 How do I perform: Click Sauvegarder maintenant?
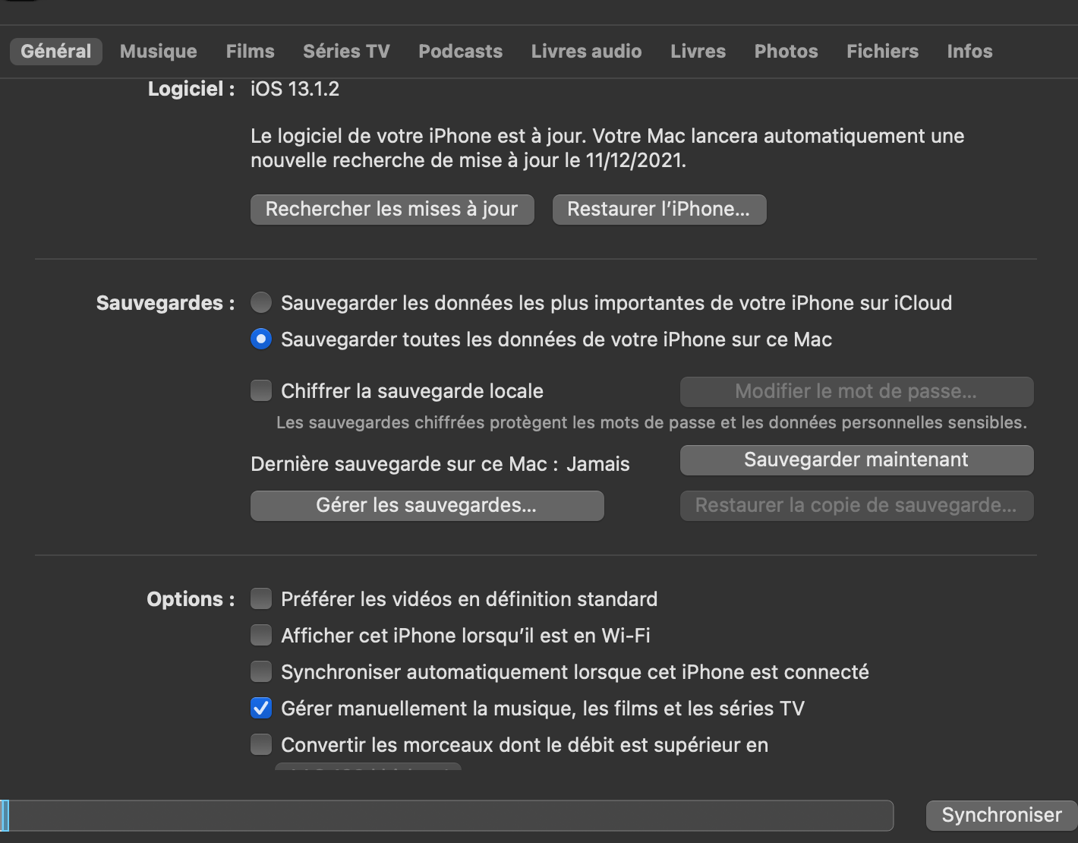point(856,459)
